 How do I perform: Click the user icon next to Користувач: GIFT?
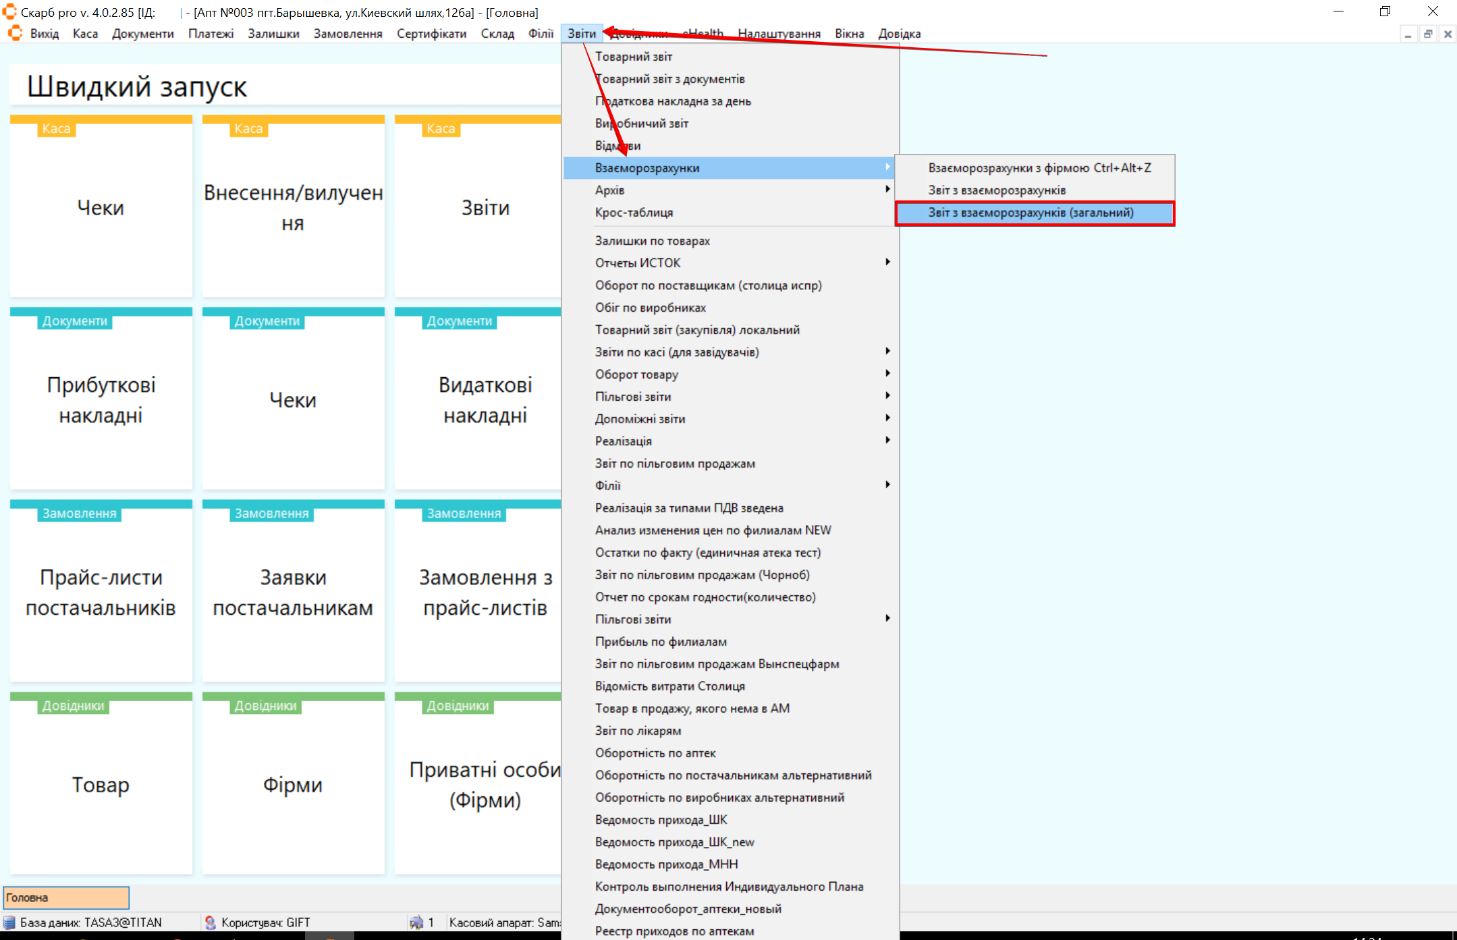pyautogui.click(x=210, y=922)
